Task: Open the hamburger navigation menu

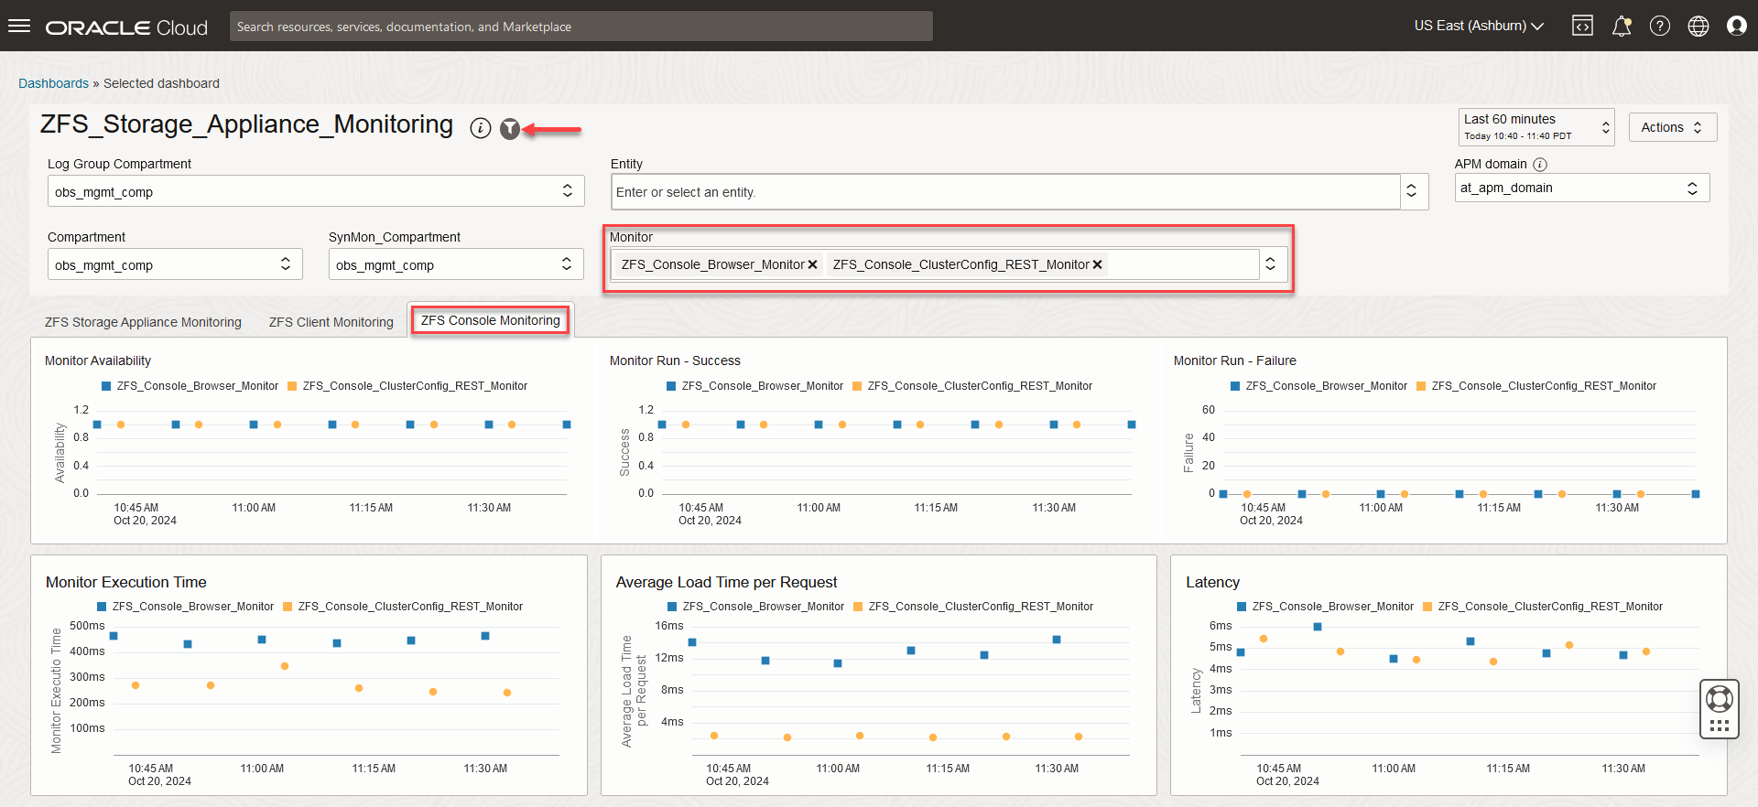Action: click(x=19, y=26)
